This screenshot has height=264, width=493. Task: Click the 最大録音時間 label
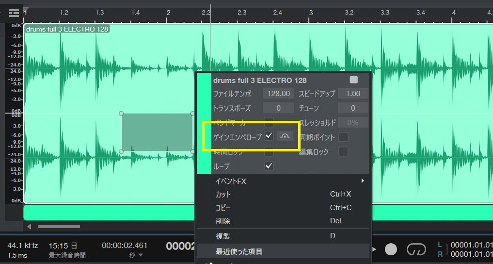[67, 255]
